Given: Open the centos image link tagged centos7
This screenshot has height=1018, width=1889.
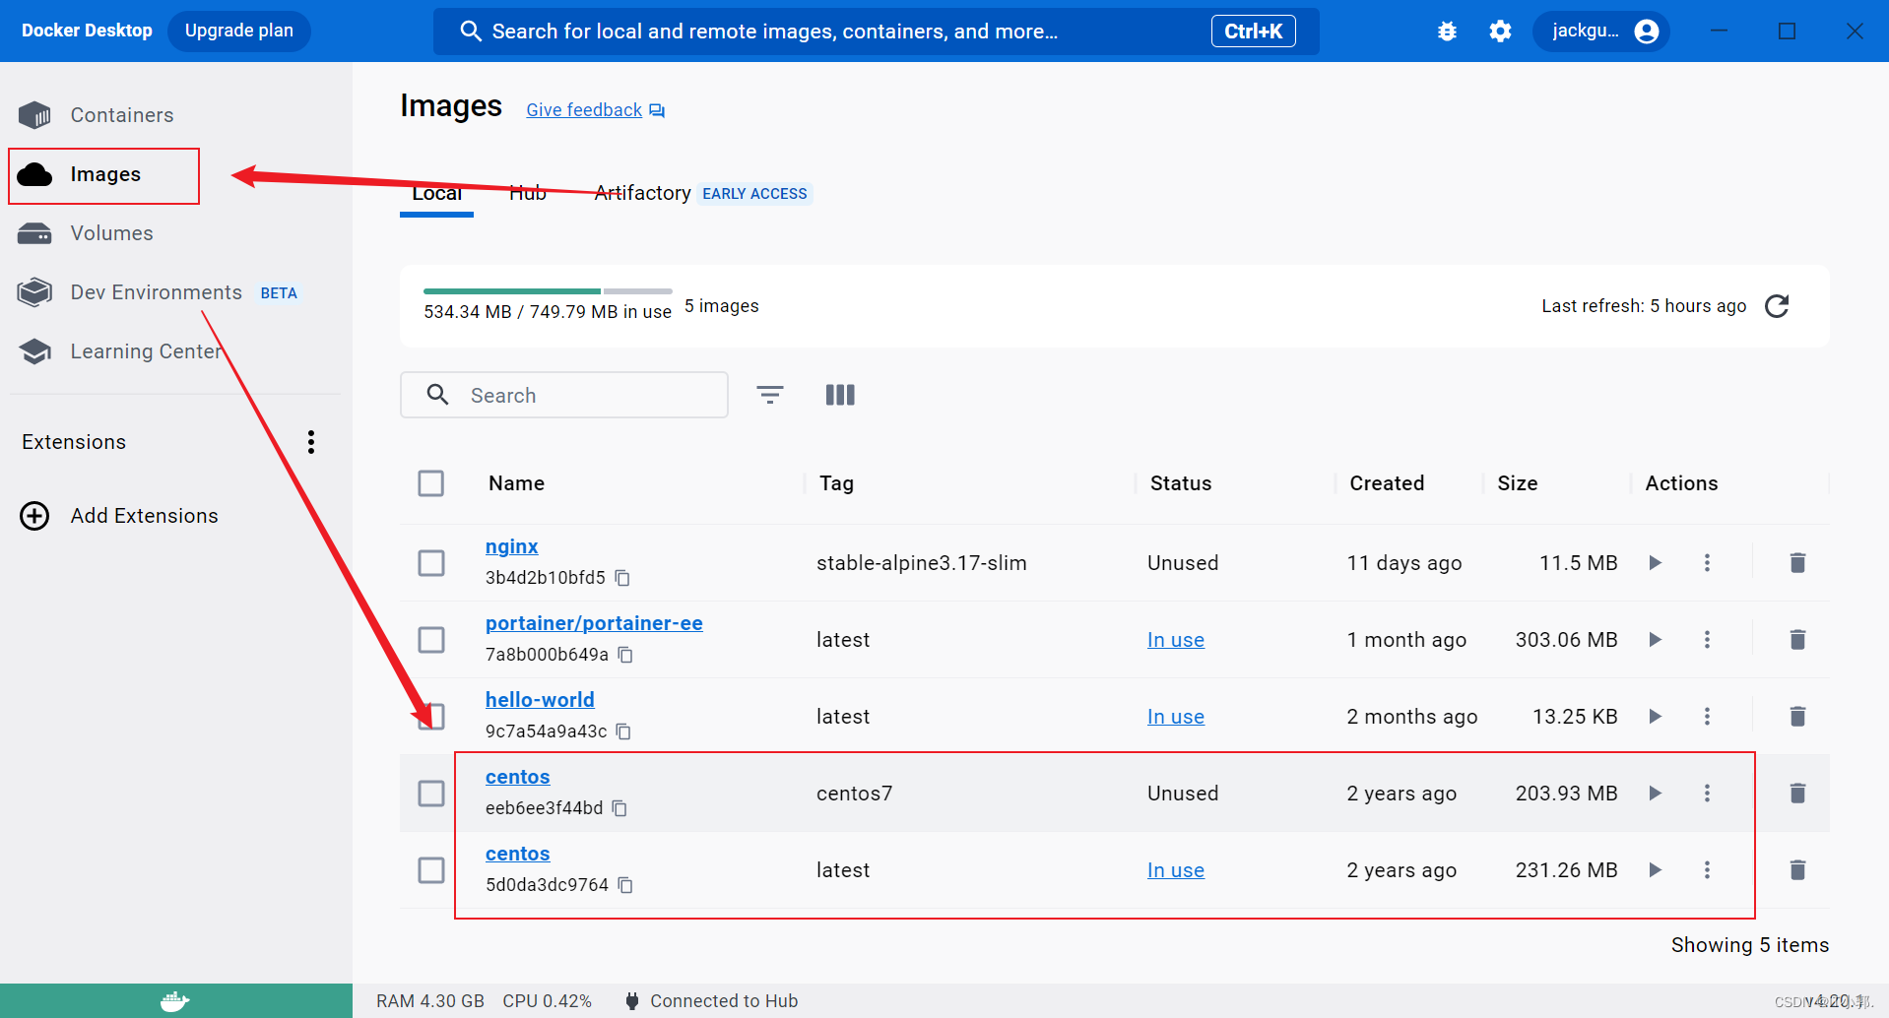Looking at the screenshot, I should click(x=518, y=777).
